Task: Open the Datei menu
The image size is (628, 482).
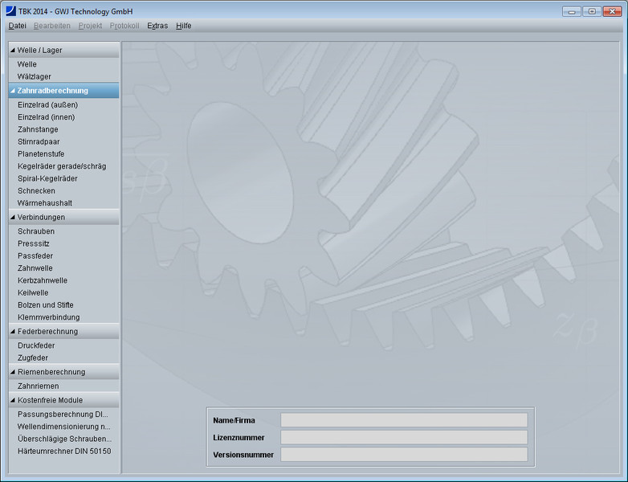Action: tap(17, 26)
